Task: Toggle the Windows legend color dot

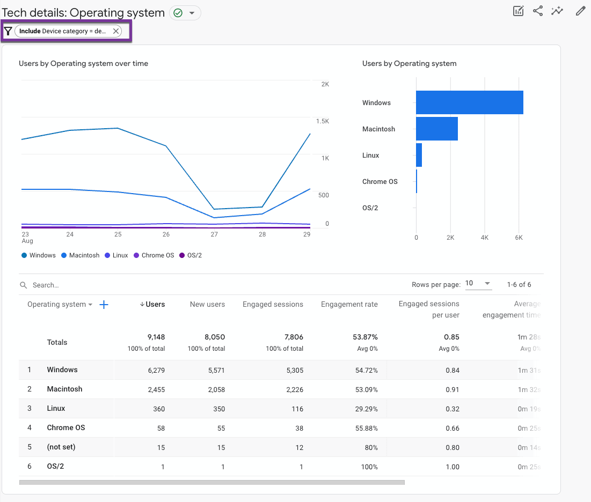Action: point(24,255)
